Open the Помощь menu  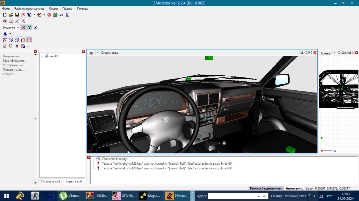point(83,9)
